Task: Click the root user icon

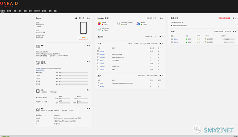Action: point(98,83)
